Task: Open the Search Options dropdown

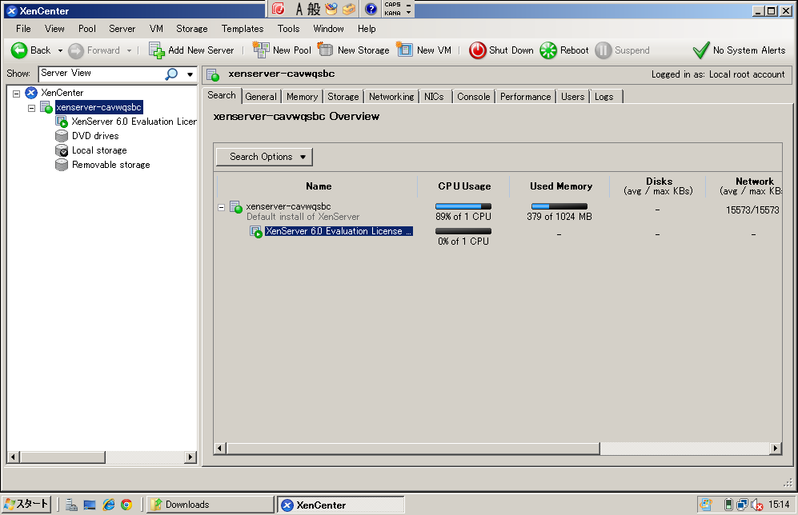Action: (x=264, y=157)
